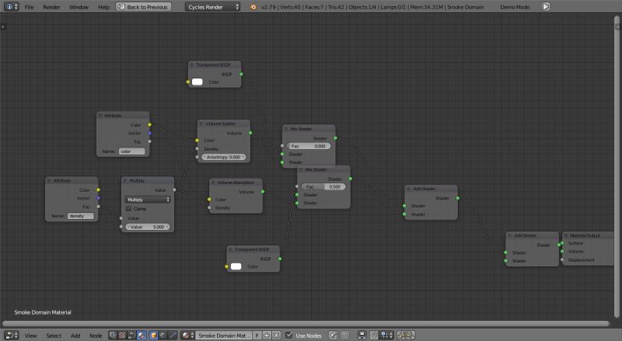Click the Back to Previous button

[144, 7]
